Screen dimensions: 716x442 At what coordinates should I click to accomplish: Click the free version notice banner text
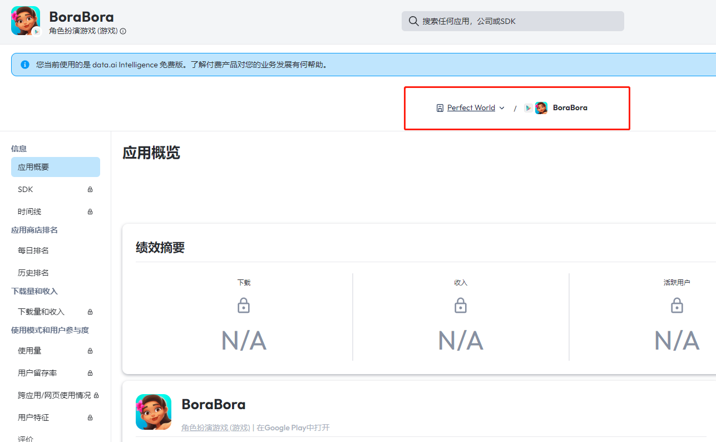(x=183, y=65)
